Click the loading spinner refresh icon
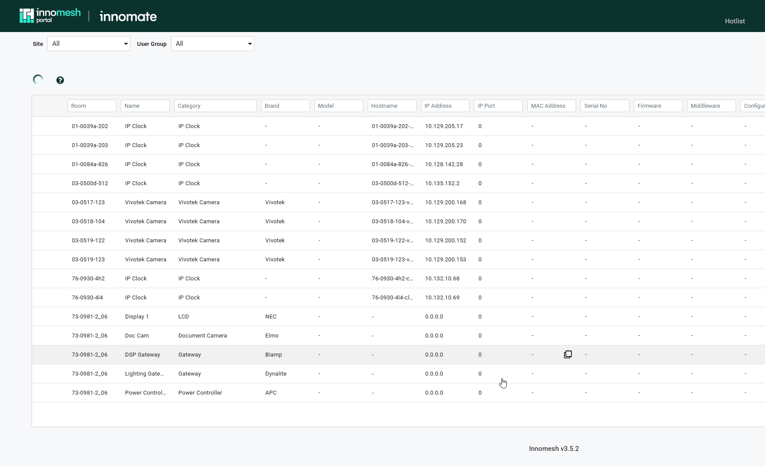Image resolution: width=765 pixels, height=466 pixels. pyautogui.click(x=38, y=80)
